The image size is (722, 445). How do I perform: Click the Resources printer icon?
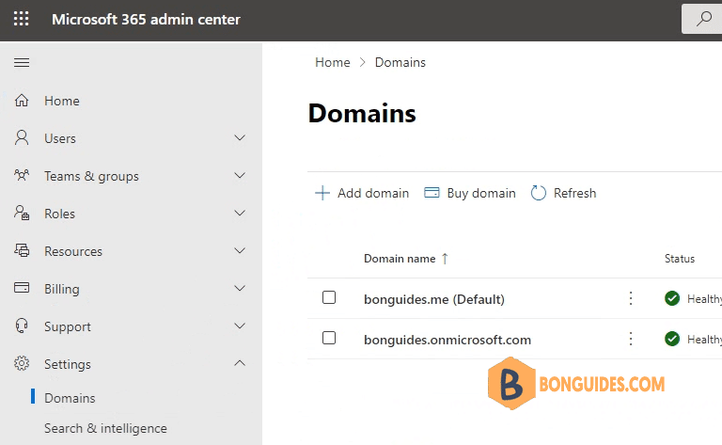[22, 250]
